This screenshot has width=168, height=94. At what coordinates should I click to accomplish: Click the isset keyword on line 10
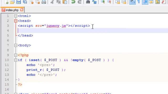[x=34, y=60]
